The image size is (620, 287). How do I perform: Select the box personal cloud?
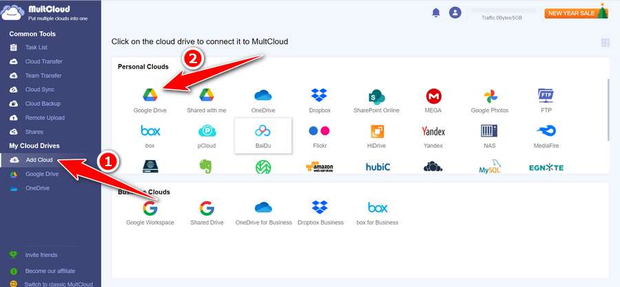tap(150, 136)
